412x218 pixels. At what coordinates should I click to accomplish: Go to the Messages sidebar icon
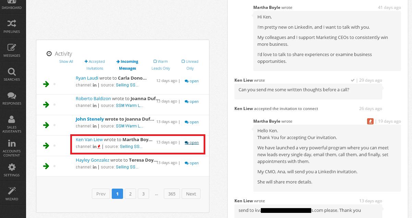pyautogui.click(x=12, y=47)
